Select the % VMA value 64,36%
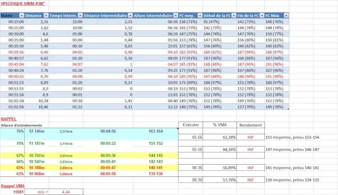 (220, 149)
